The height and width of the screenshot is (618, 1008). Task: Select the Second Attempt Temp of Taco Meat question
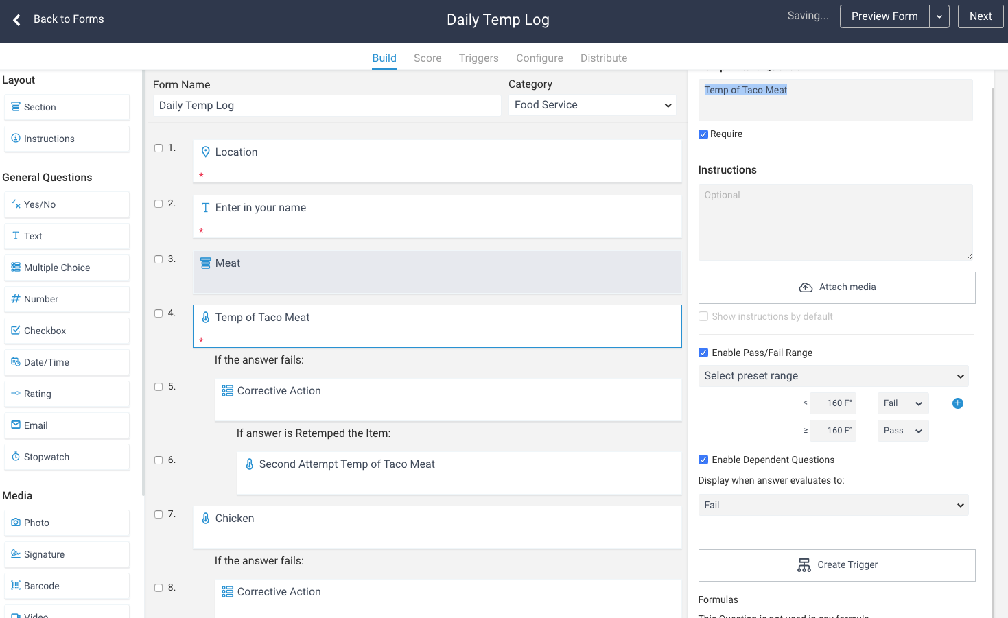tap(459, 473)
